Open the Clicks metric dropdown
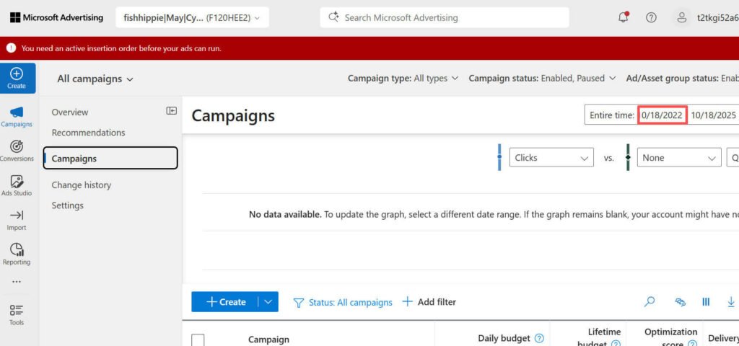The height and width of the screenshot is (346, 739). pos(551,158)
